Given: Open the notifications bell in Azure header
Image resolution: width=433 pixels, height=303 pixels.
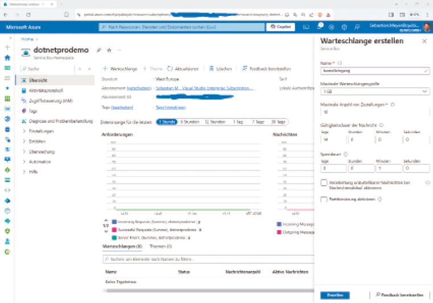Looking at the screenshot, I should [x=319, y=27].
